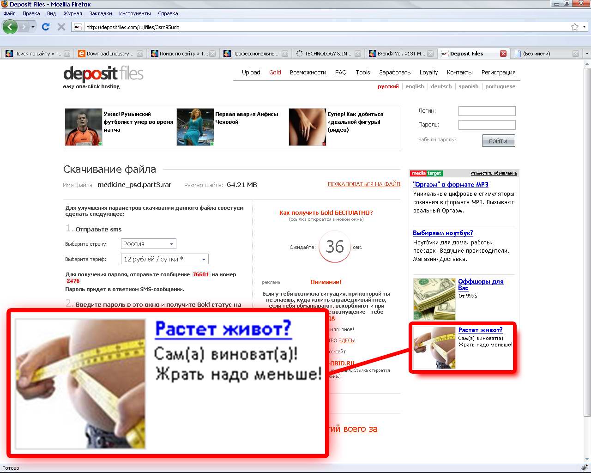The image size is (591, 473).
Task: Switch site language to spanish
Action: click(469, 86)
